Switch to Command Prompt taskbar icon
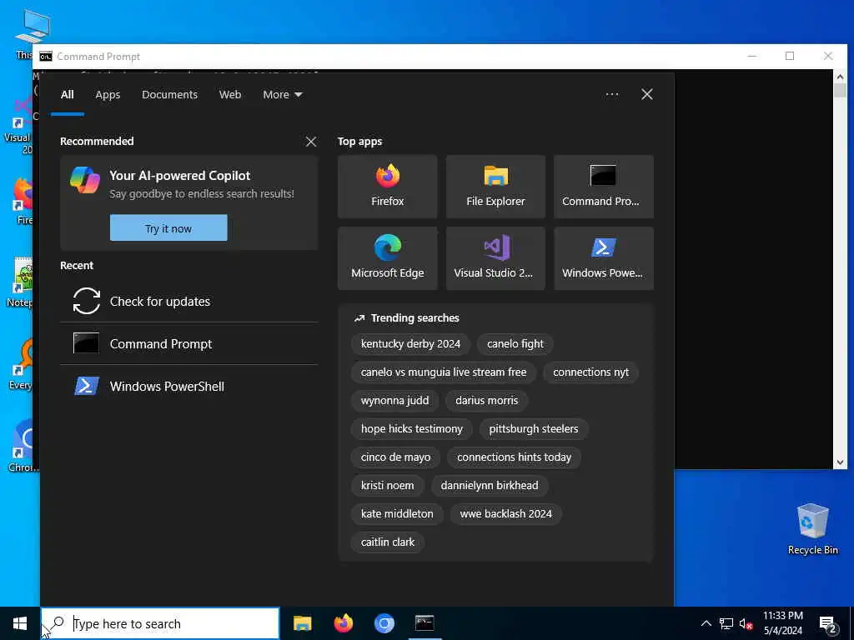This screenshot has width=854, height=640. coord(424,623)
